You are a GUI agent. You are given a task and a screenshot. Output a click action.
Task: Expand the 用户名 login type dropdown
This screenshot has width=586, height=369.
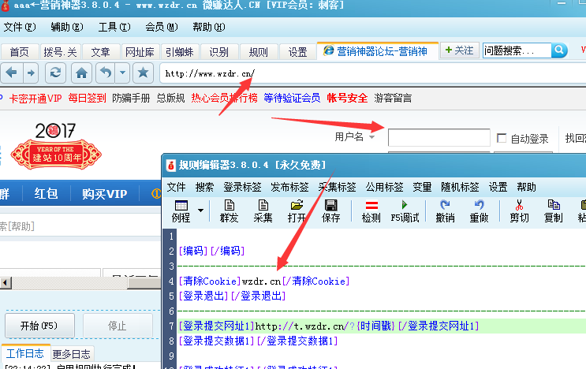[x=371, y=137]
